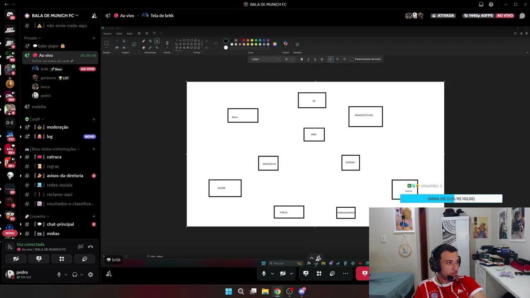The height and width of the screenshot is (298, 530).
Task: Toggle strikethrough in Paint text toolbar
Action: click(322, 59)
